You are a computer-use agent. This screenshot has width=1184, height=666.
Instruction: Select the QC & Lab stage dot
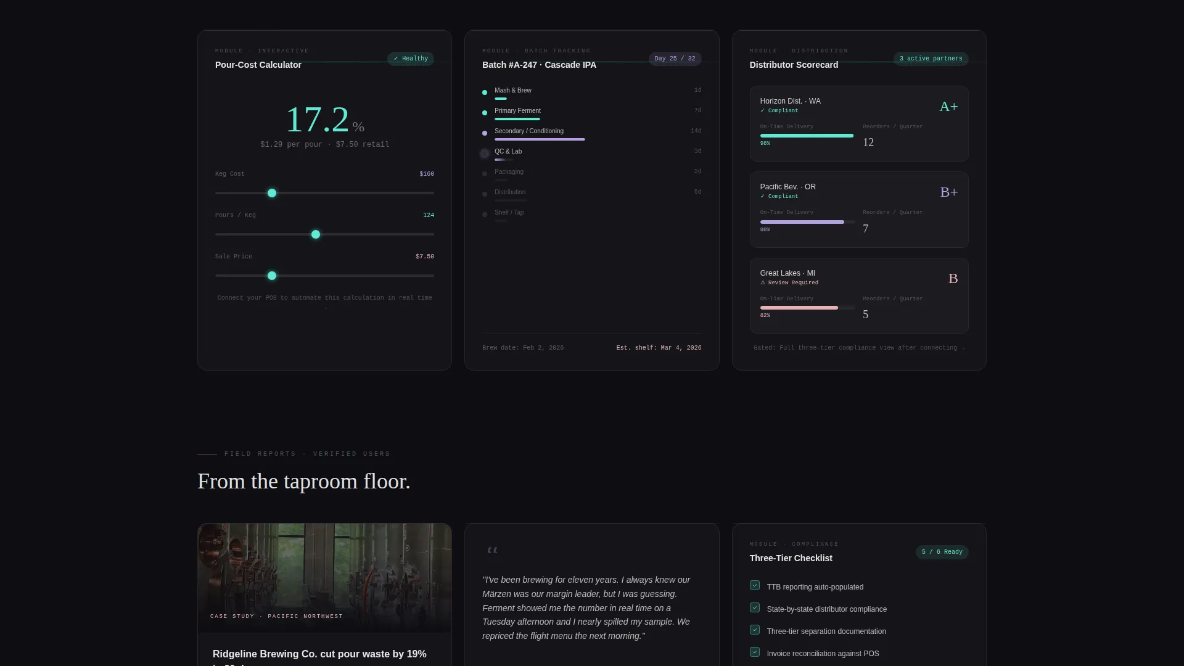[x=485, y=154]
